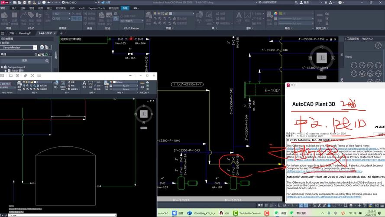385x217 pixels.
Task: Click the ViewCube top face in main drawing
Action: 321,58
